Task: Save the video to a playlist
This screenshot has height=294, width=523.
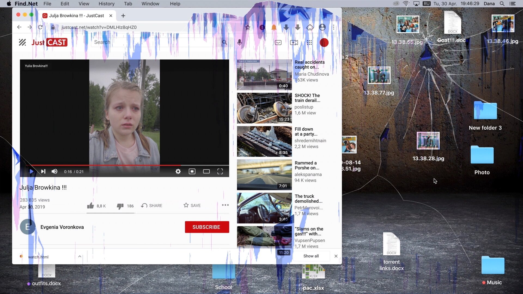Action: pyautogui.click(x=192, y=206)
